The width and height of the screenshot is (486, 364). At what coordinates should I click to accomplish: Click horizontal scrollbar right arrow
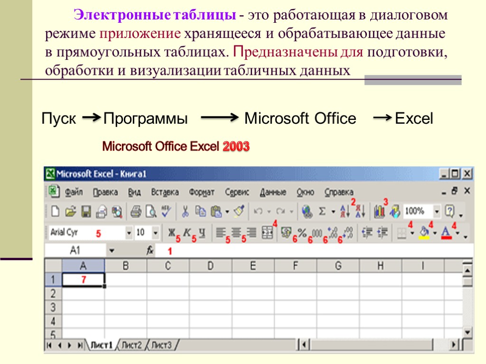click(x=454, y=345)
